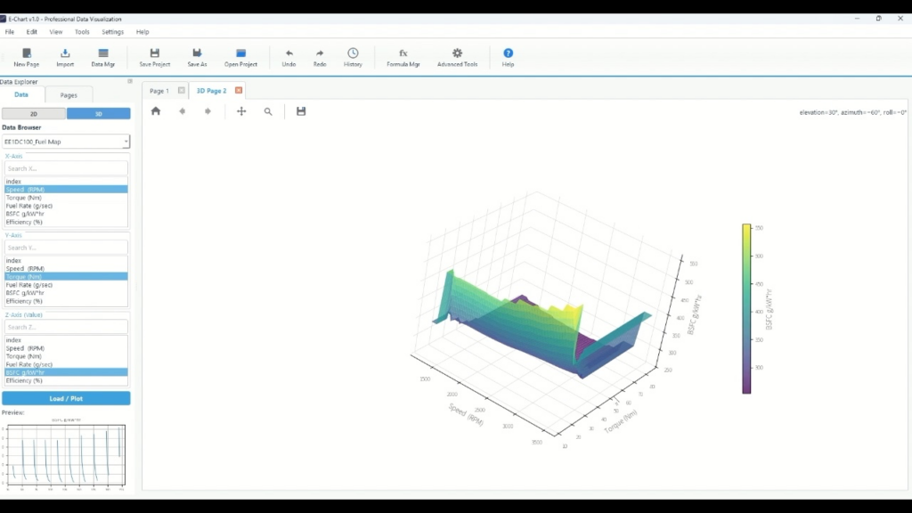The image size is (912, 513).
Task: Open the Formula Mgr tool
Action: click(x=403, y=53)
